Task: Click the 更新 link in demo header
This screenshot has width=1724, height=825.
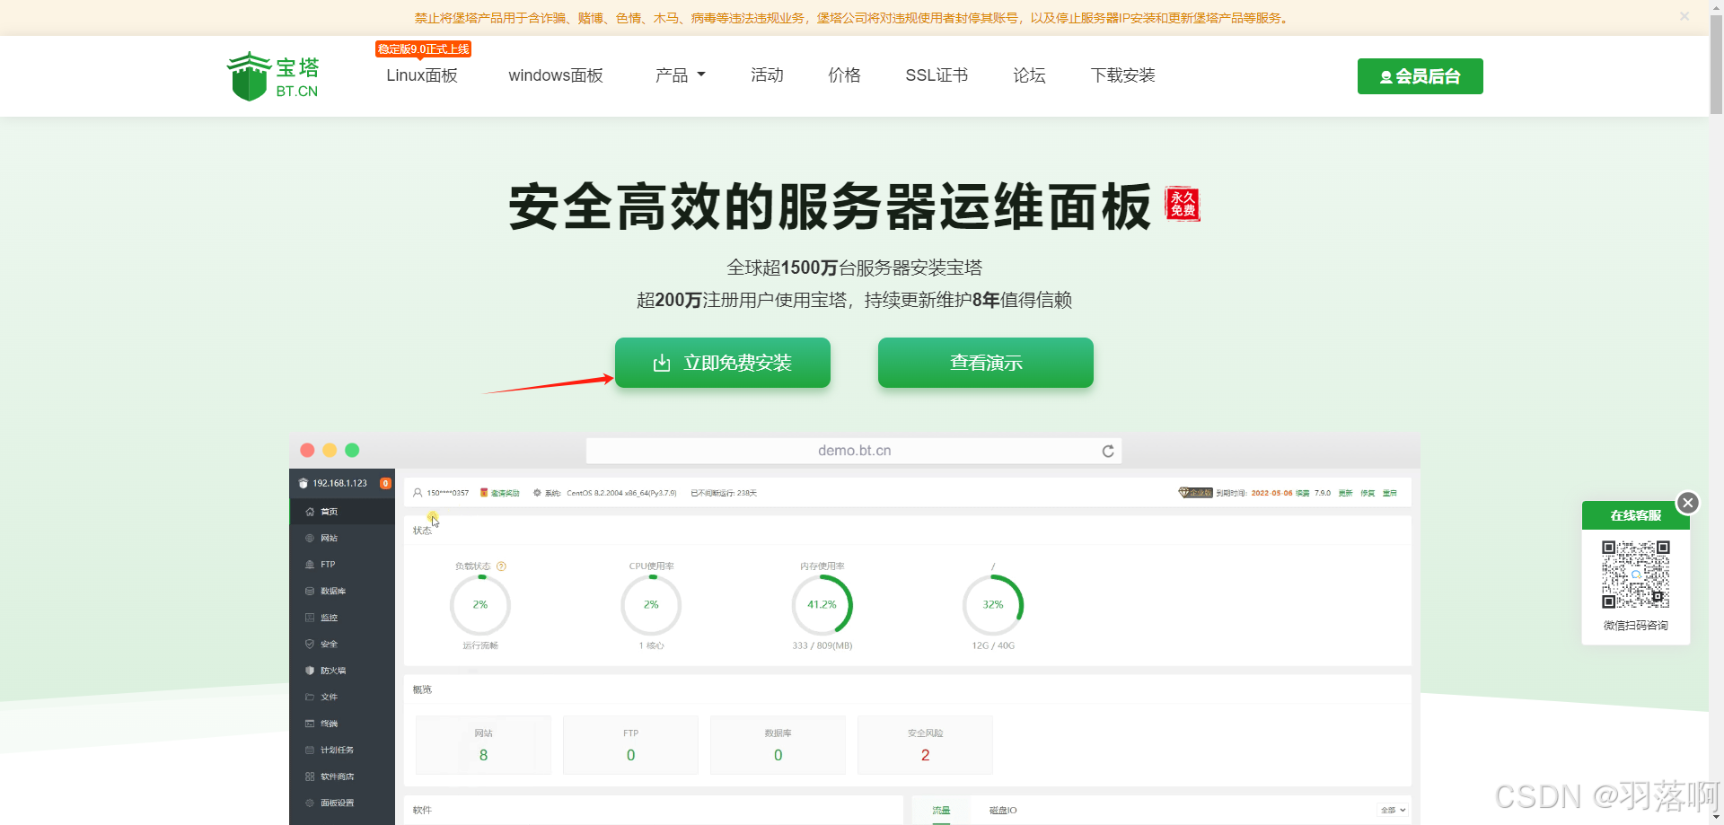Action: [x=1345, y=493]
